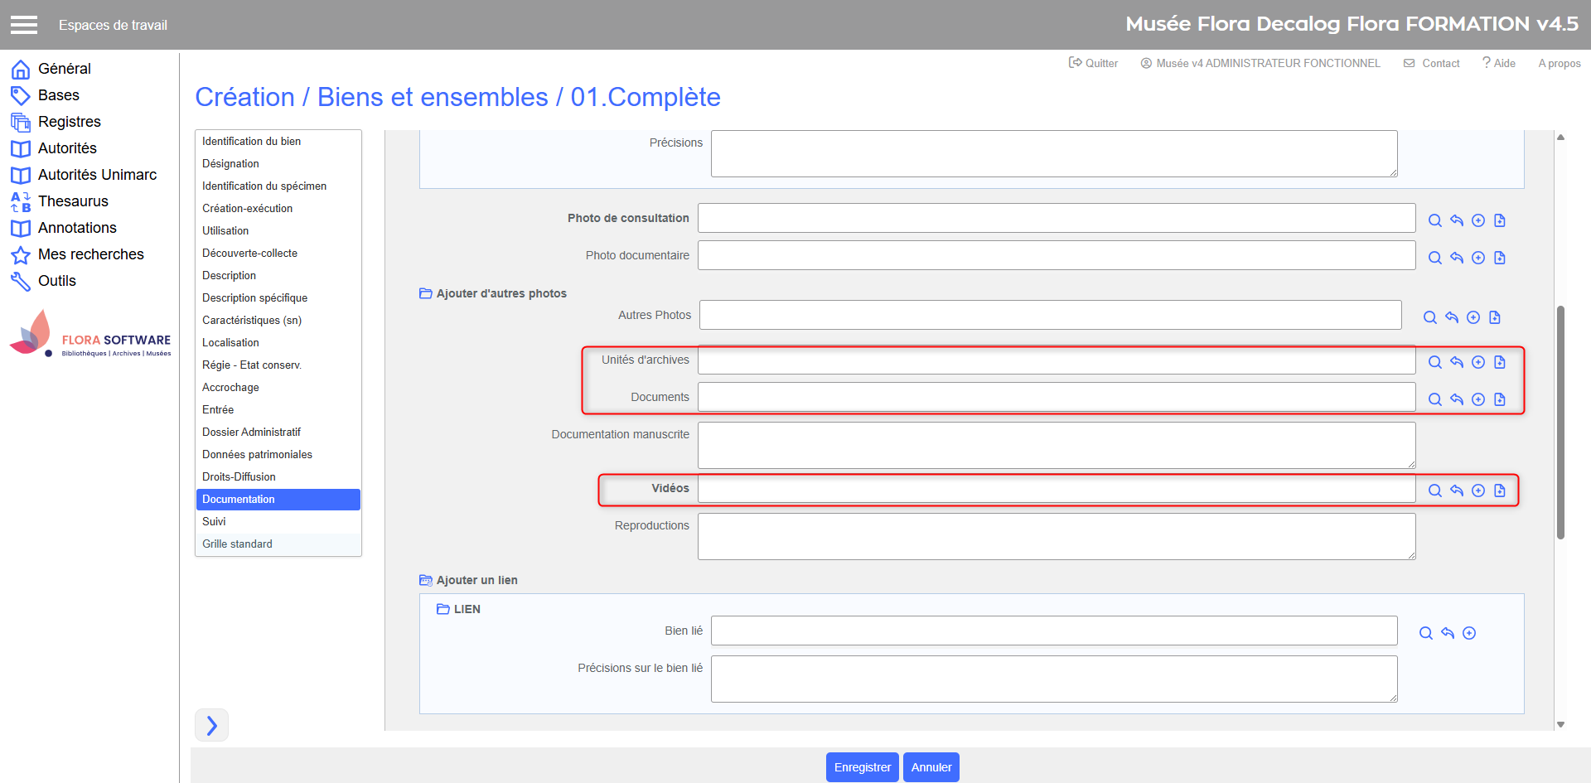This screenshot has height=783, width=1591.
Task: Click the add plus icon beside Vidéos
Action: (x=1477, y=491)
